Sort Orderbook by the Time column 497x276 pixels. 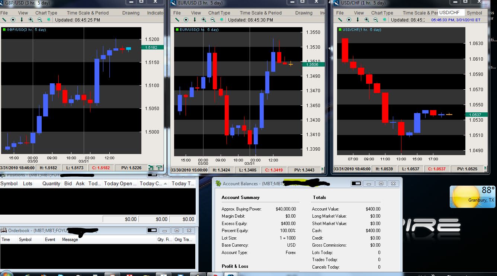(6, 240)
